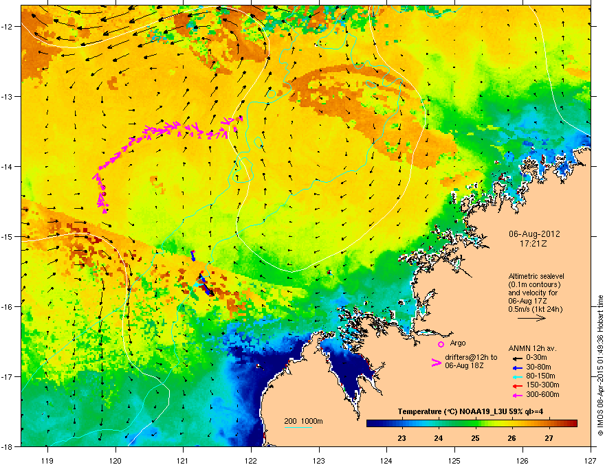Click the cyan 200 1000m depth contour sample line

click(298, 427)
